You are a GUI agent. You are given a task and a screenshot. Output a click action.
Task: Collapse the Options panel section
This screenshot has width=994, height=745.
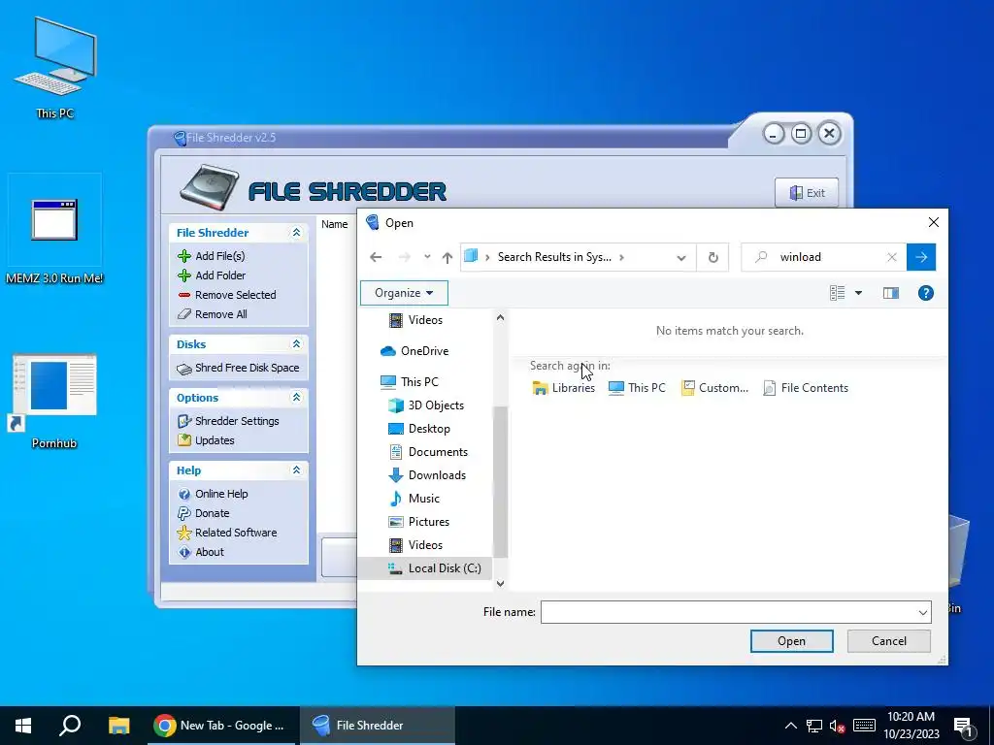coord(296,397)
